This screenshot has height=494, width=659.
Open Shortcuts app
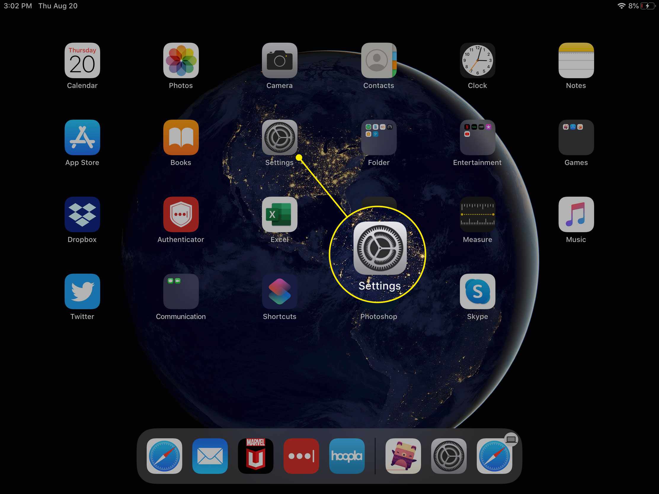click(x=280, y=291)
